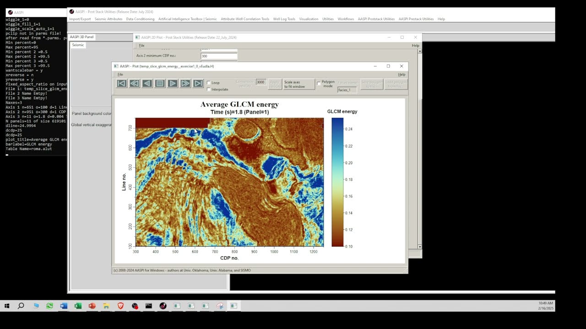Open Help menu in Post Stack Utilities
Screen dimensions: 586x329
click(x=441, y=19)
